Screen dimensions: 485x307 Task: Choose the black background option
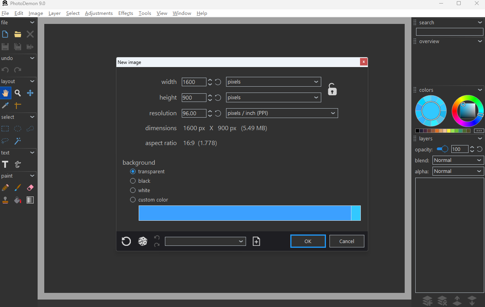point(133,181)
